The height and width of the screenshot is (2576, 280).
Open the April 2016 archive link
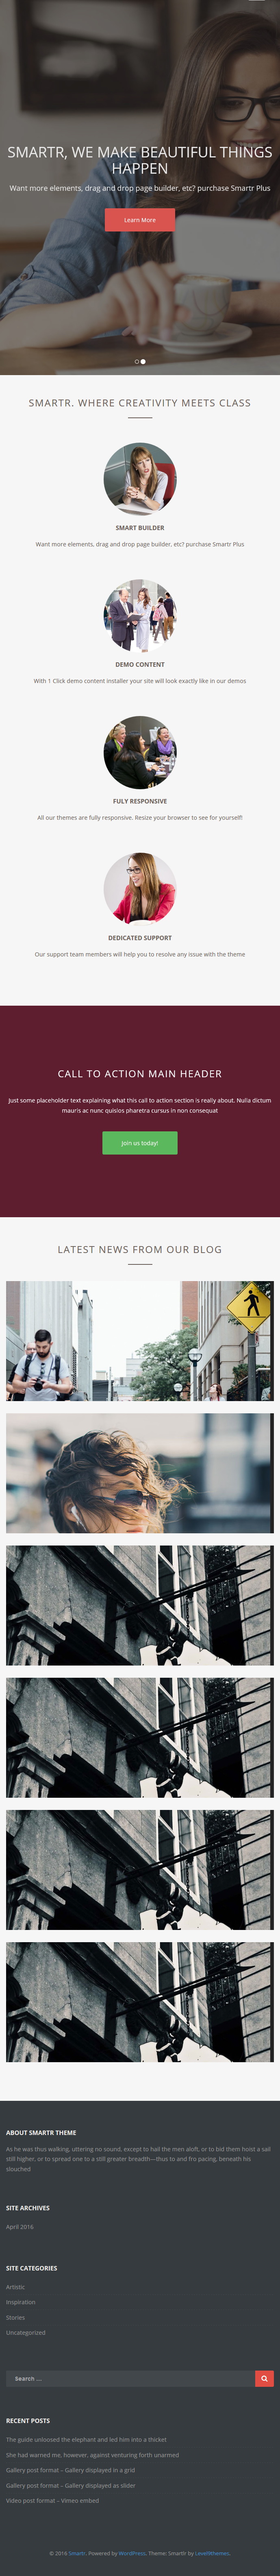click(x=20, y=2227)
